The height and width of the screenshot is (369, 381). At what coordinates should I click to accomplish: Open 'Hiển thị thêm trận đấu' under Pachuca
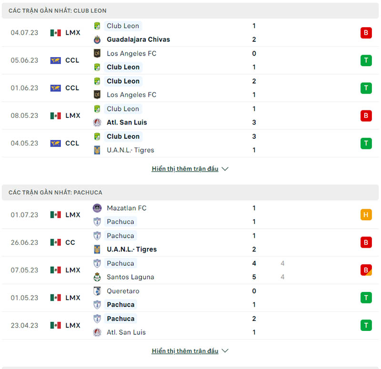point(185,351)
